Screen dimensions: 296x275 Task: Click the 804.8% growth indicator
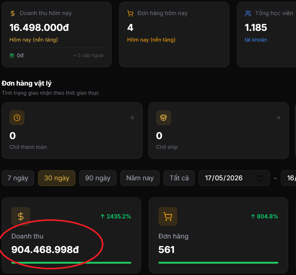tap(264, 216)
